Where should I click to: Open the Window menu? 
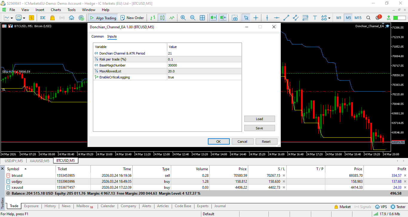point(89,10)
